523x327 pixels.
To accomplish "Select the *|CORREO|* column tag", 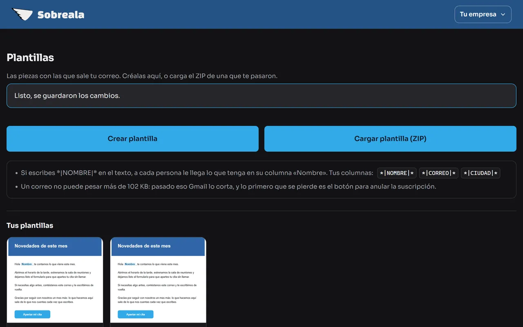I will [439, 173].
